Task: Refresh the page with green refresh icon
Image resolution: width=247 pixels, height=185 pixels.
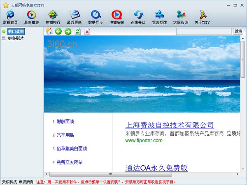Action: click(x=77, y=32)
